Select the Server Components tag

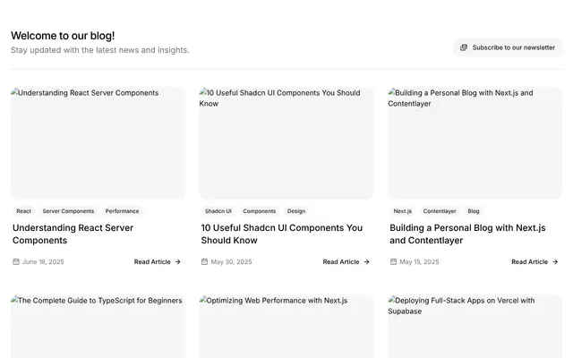[x=68, y=211]
